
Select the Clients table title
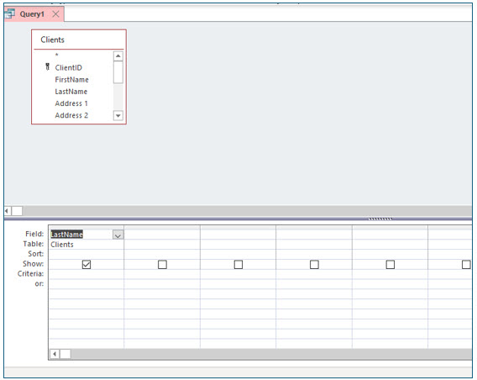click(52, 40)
